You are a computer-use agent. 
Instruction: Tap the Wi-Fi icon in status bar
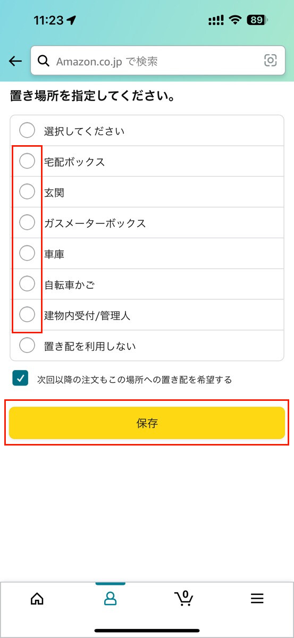234,20
